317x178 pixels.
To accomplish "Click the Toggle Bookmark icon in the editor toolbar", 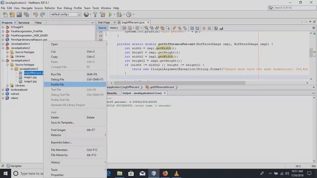I will point(185,28).
